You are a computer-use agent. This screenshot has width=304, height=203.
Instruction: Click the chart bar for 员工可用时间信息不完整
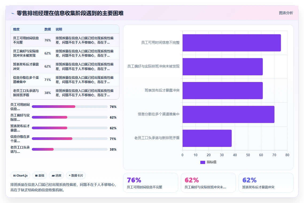(232, 43)
